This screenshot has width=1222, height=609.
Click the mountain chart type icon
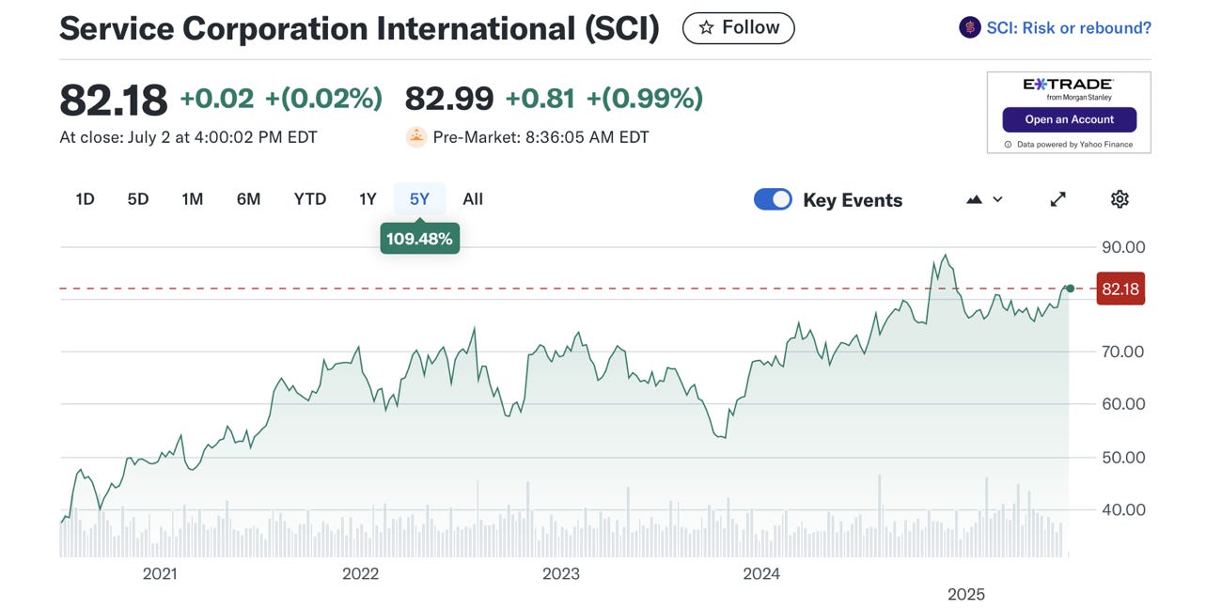click(974, 199)
